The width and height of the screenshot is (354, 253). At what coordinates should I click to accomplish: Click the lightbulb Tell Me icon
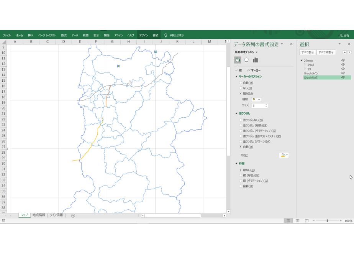[166, 35]
